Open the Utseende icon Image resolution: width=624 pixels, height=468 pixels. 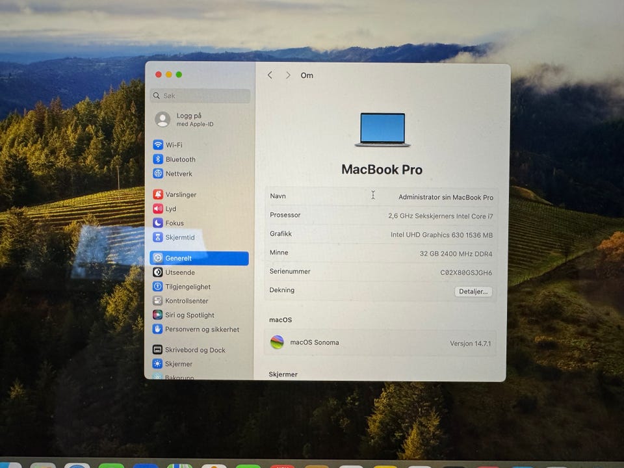(x=157, y=272)
